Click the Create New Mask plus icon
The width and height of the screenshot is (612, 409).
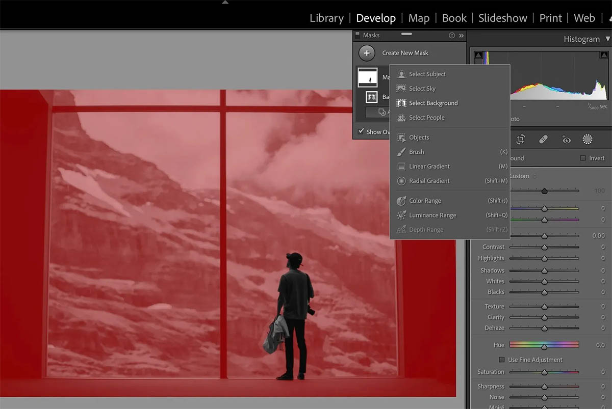pos(367,53)
